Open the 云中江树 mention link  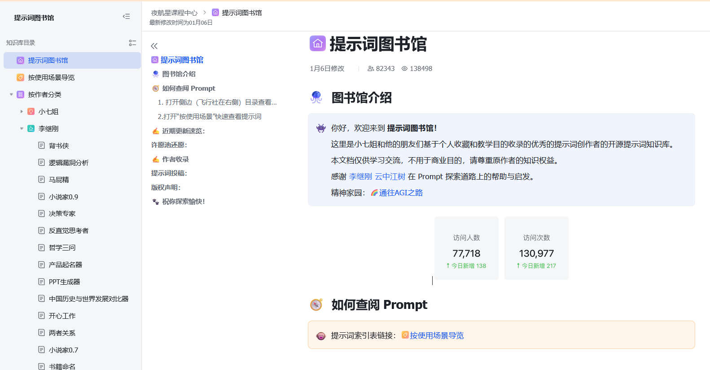(390, 176)
